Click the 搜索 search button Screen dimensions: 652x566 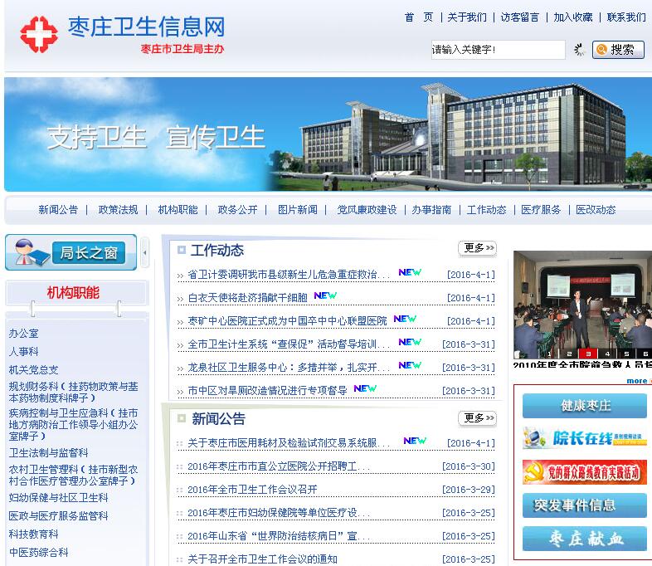[x=618, y=50]
